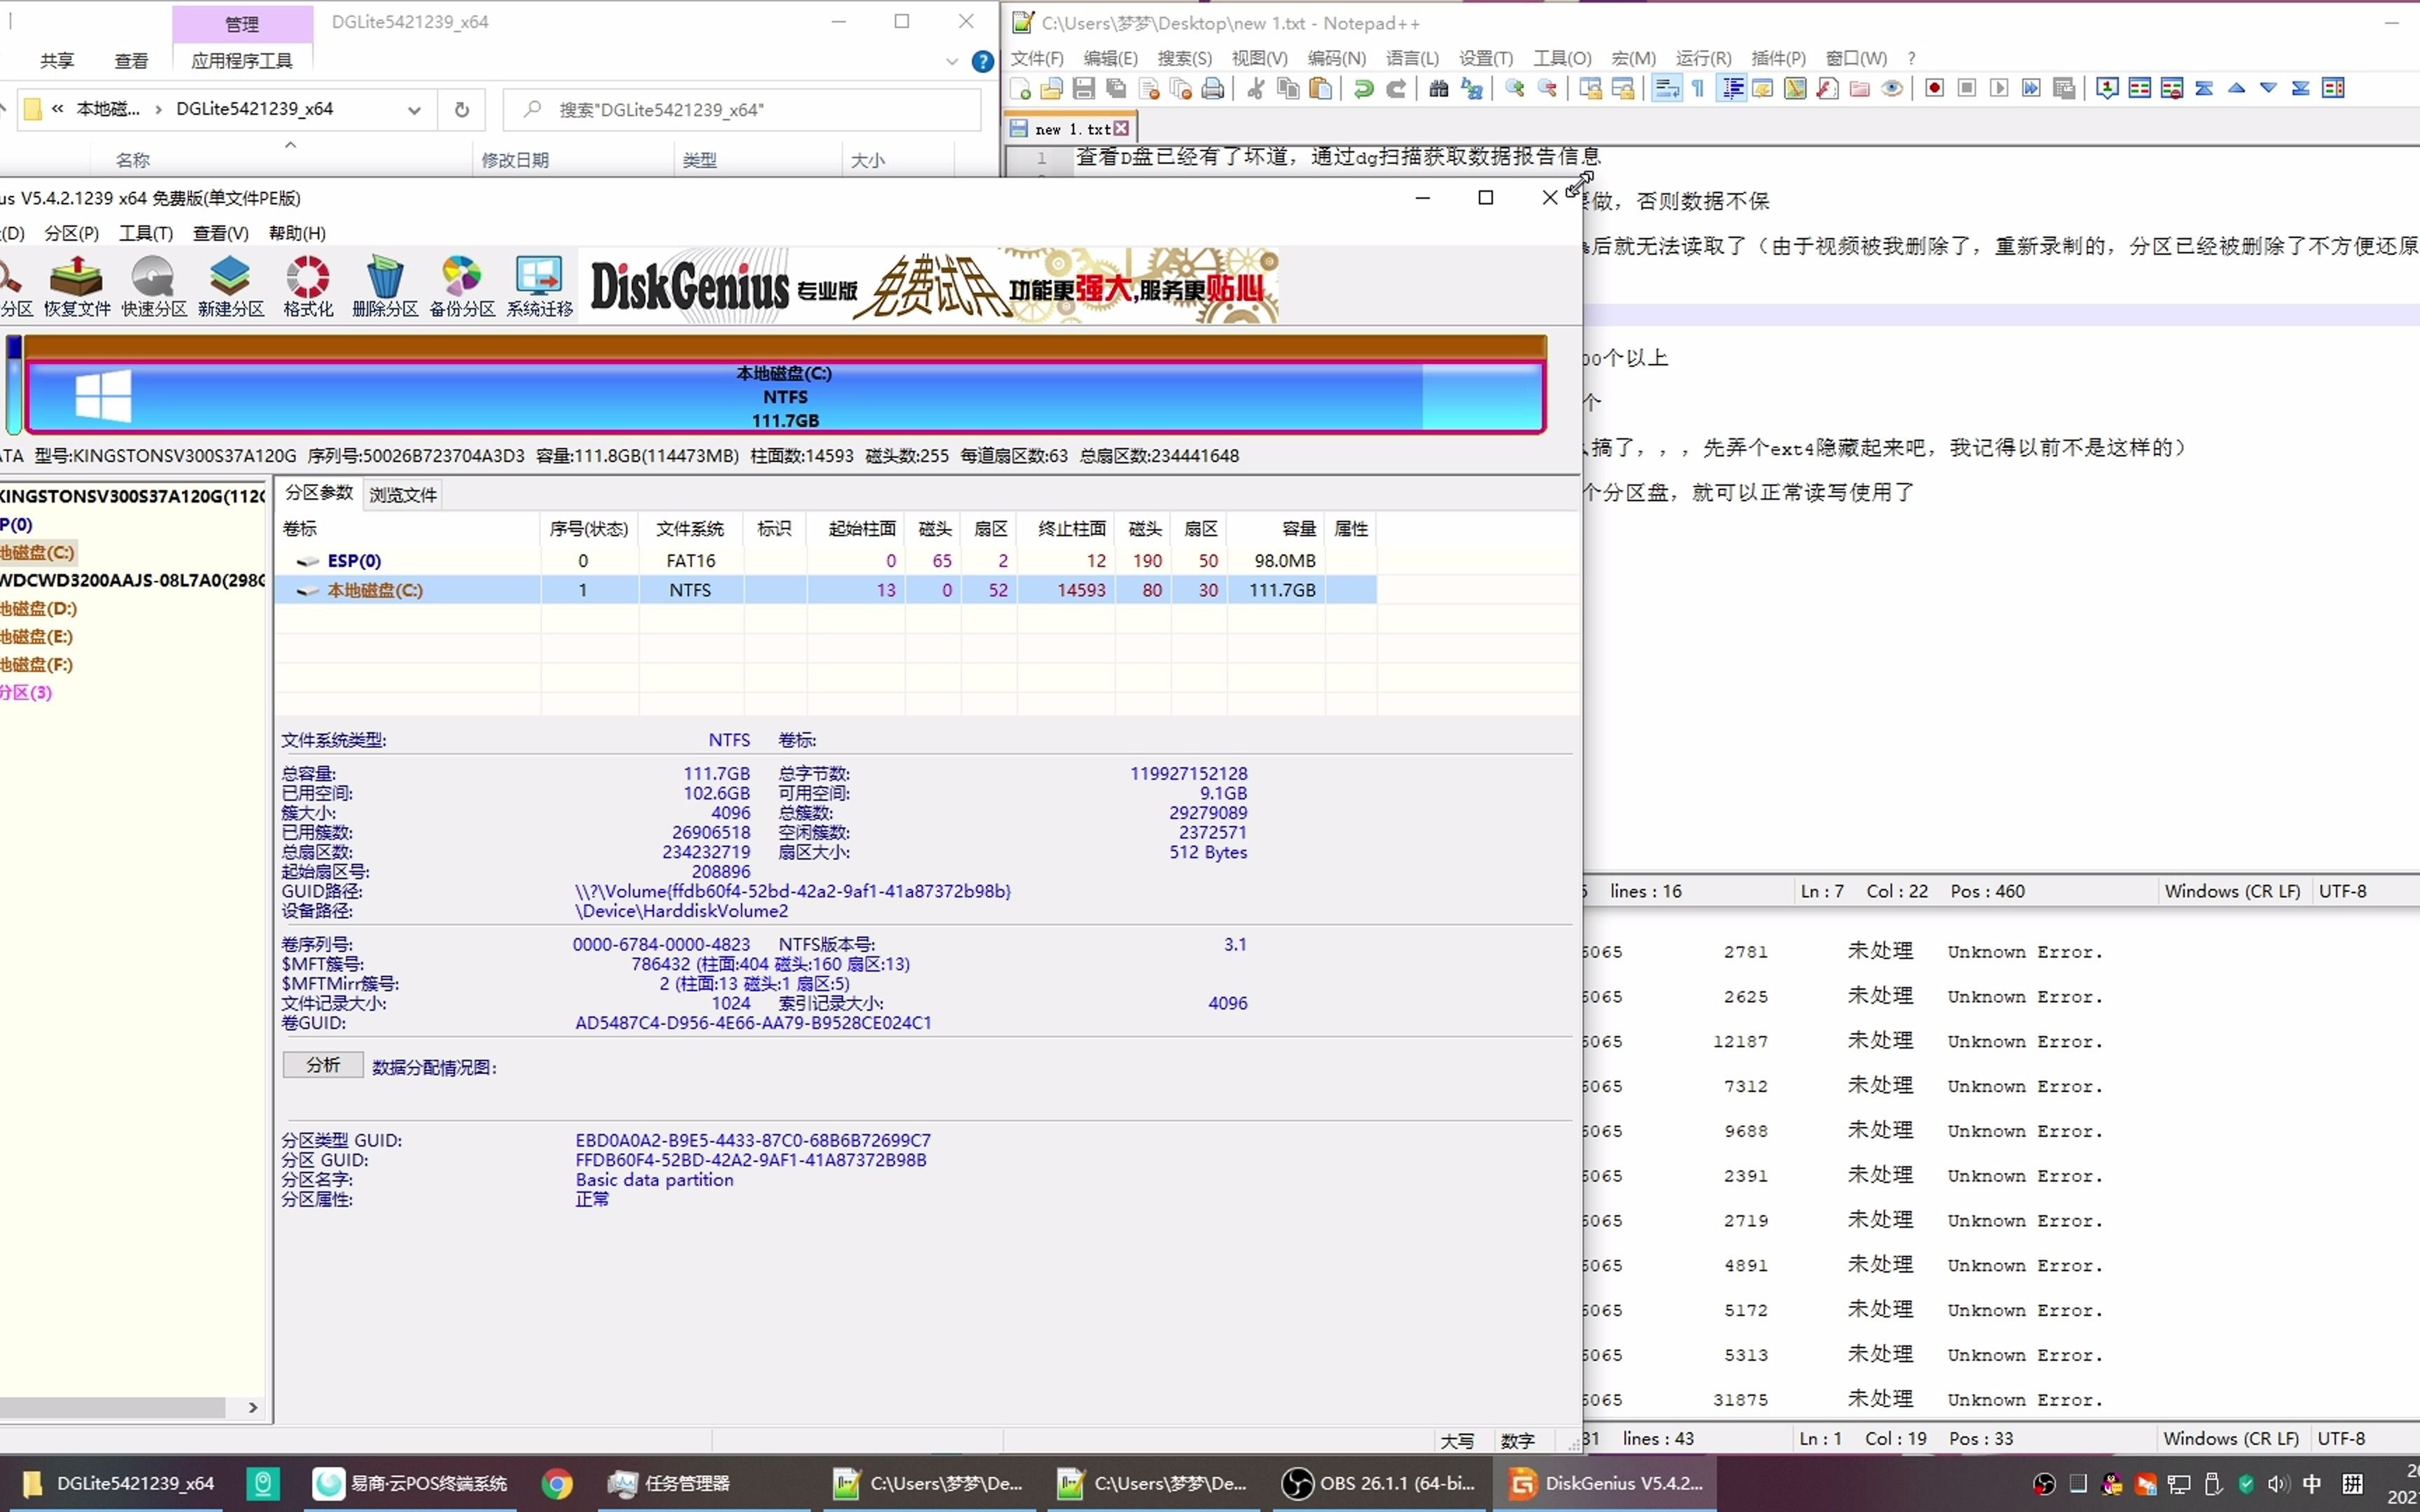The width and height of the screenshot is (2420, 1512).
Task: Switch to the 浏览文件 tab
Action: click(403, 494)
